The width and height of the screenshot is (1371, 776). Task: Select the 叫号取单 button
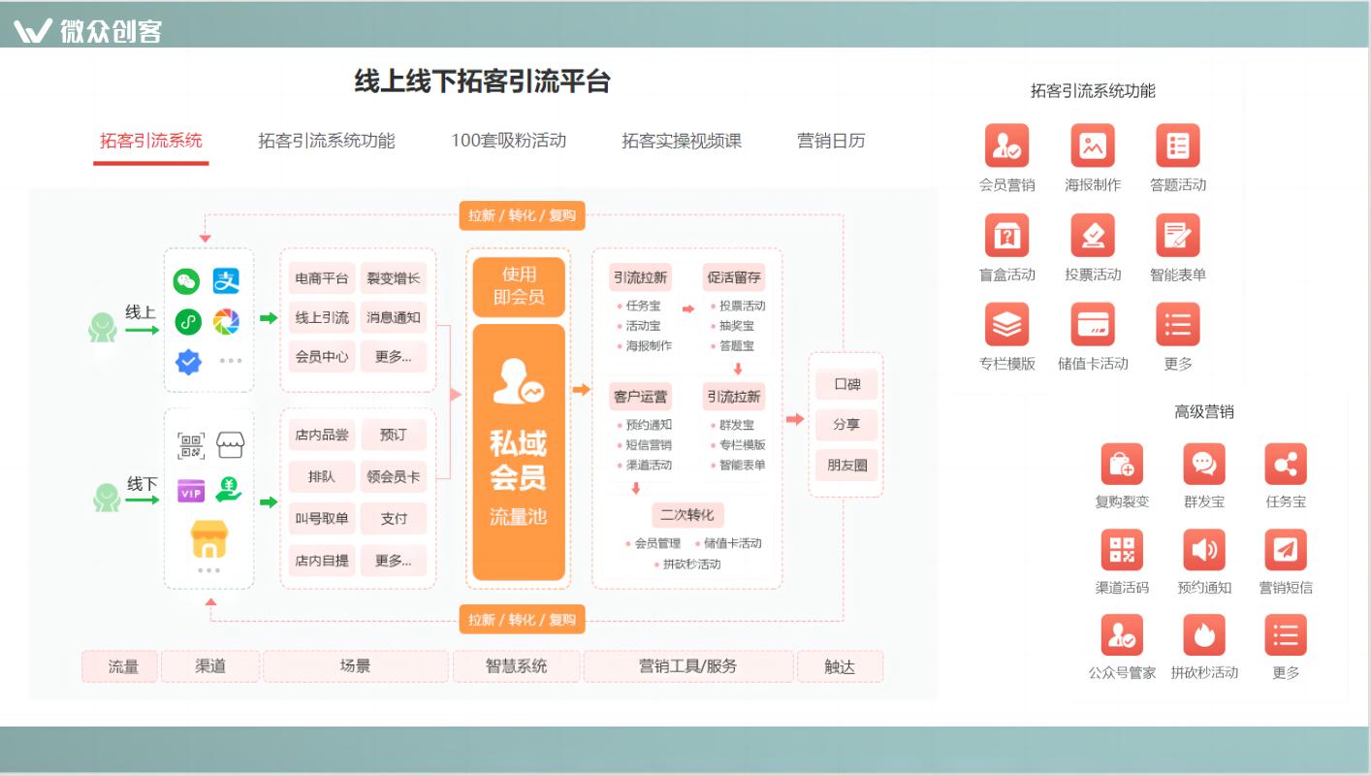[322, 518]
